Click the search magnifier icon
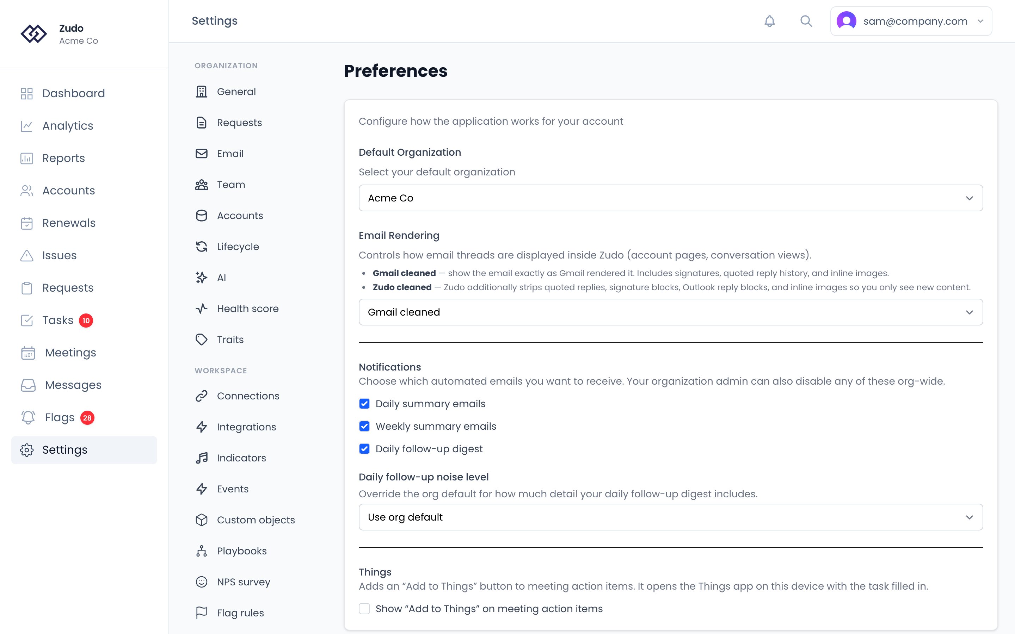The height and width of the screenshot is (634, 1015). pyautogui.click(x=806, y=21)
